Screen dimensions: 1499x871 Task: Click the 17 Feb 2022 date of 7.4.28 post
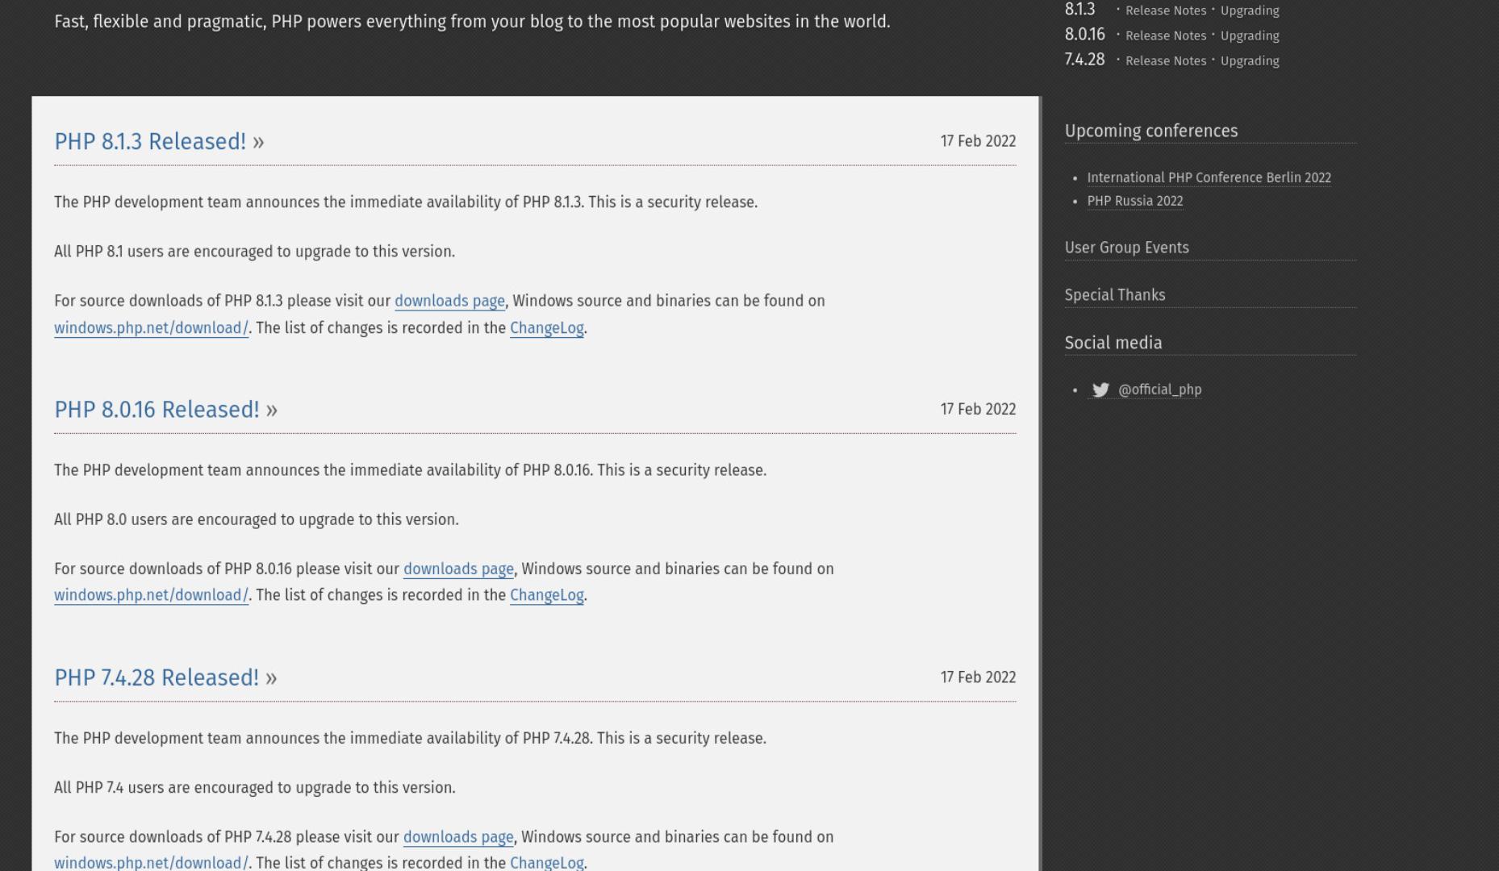click(x=978, y=677)
